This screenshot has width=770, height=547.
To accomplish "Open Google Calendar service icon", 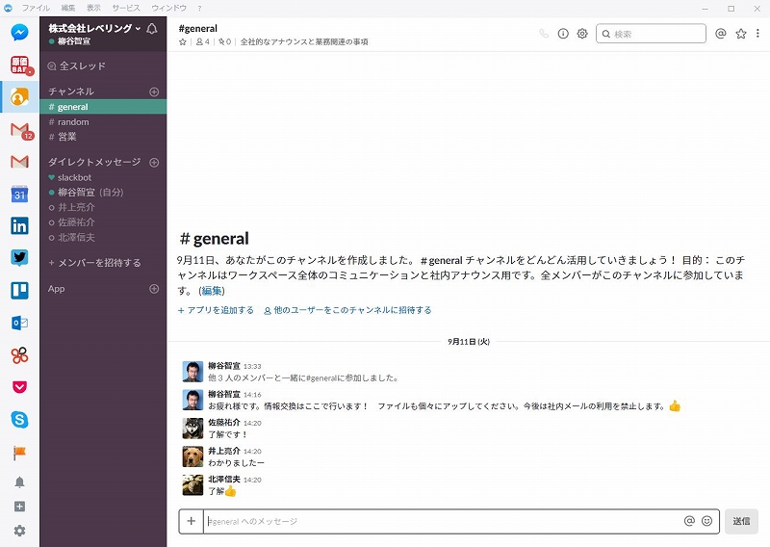I will pyautogui.click(x=19, y=195).
